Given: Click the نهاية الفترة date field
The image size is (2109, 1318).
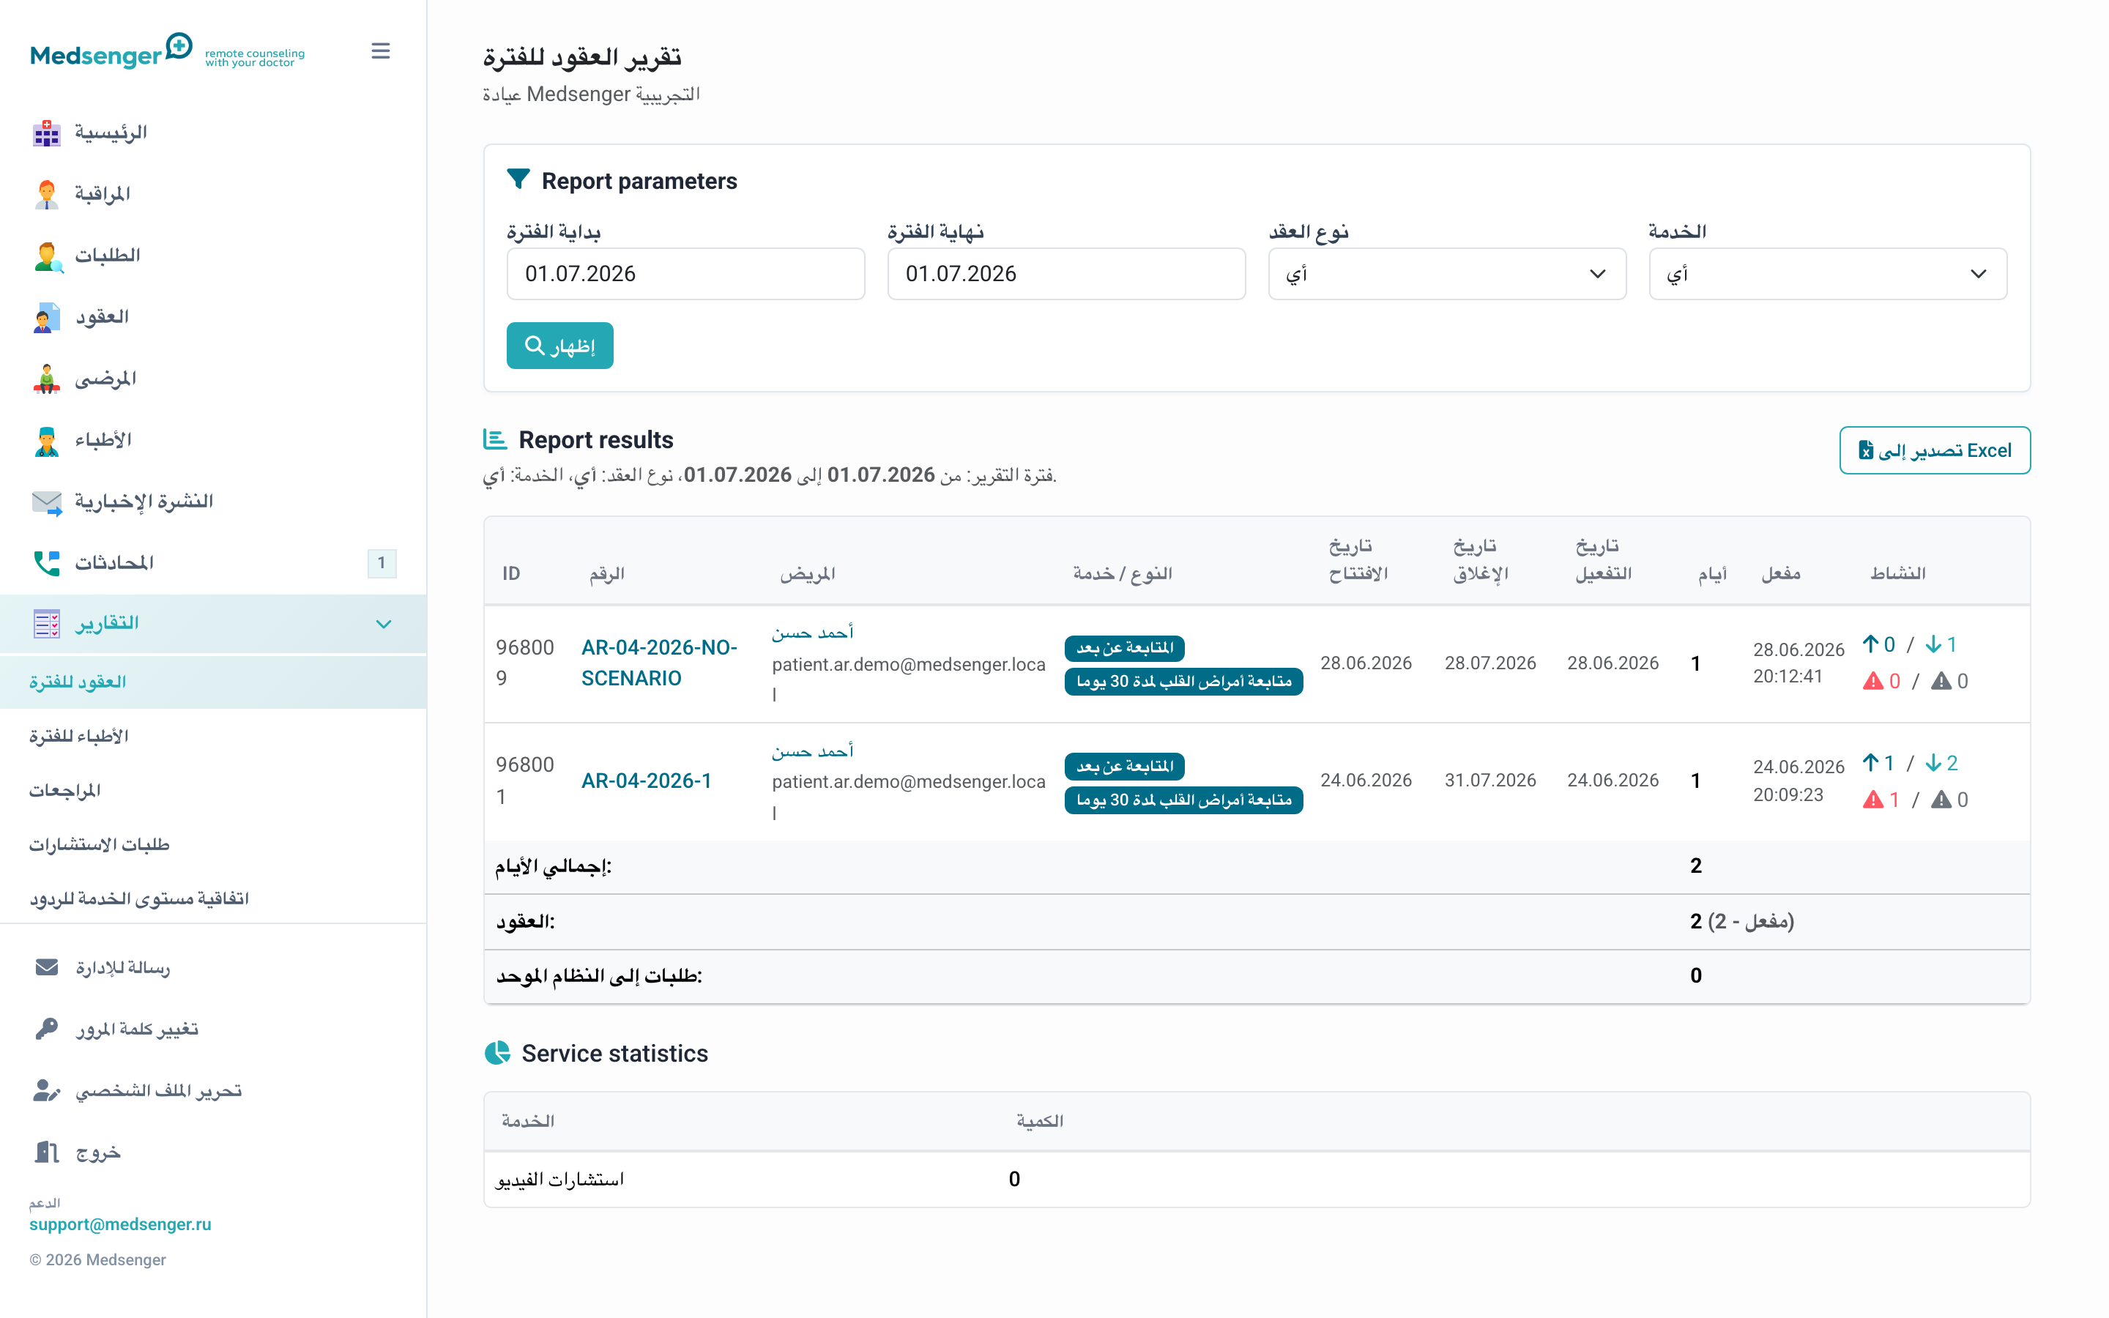Looking at the screenshot, I should click(1065, 274).
